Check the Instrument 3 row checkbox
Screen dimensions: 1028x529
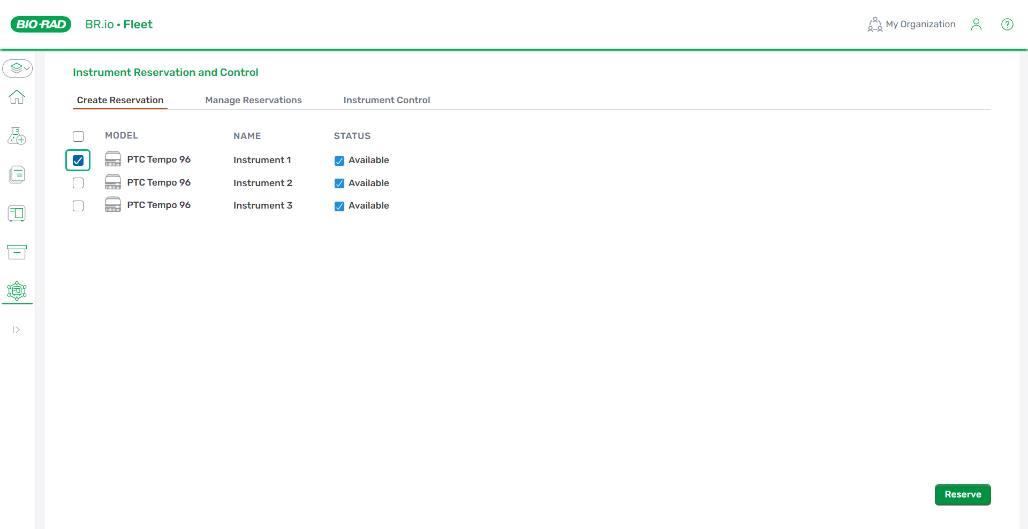[x=78, y=206]
